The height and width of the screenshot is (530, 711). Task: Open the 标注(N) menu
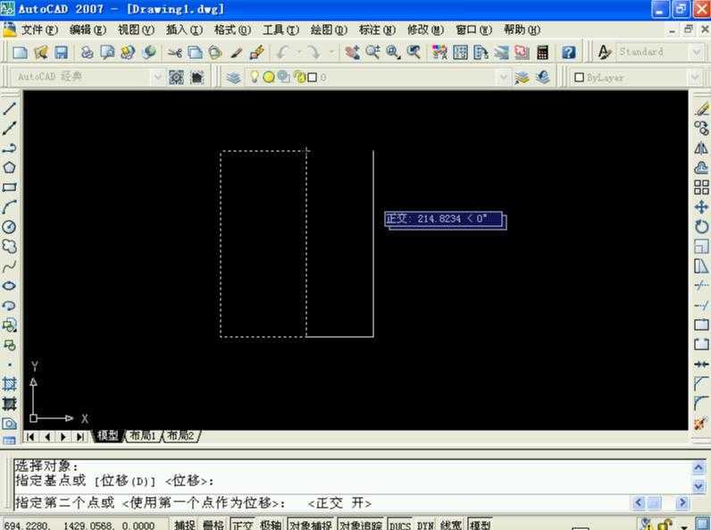(x=377, y=30)
